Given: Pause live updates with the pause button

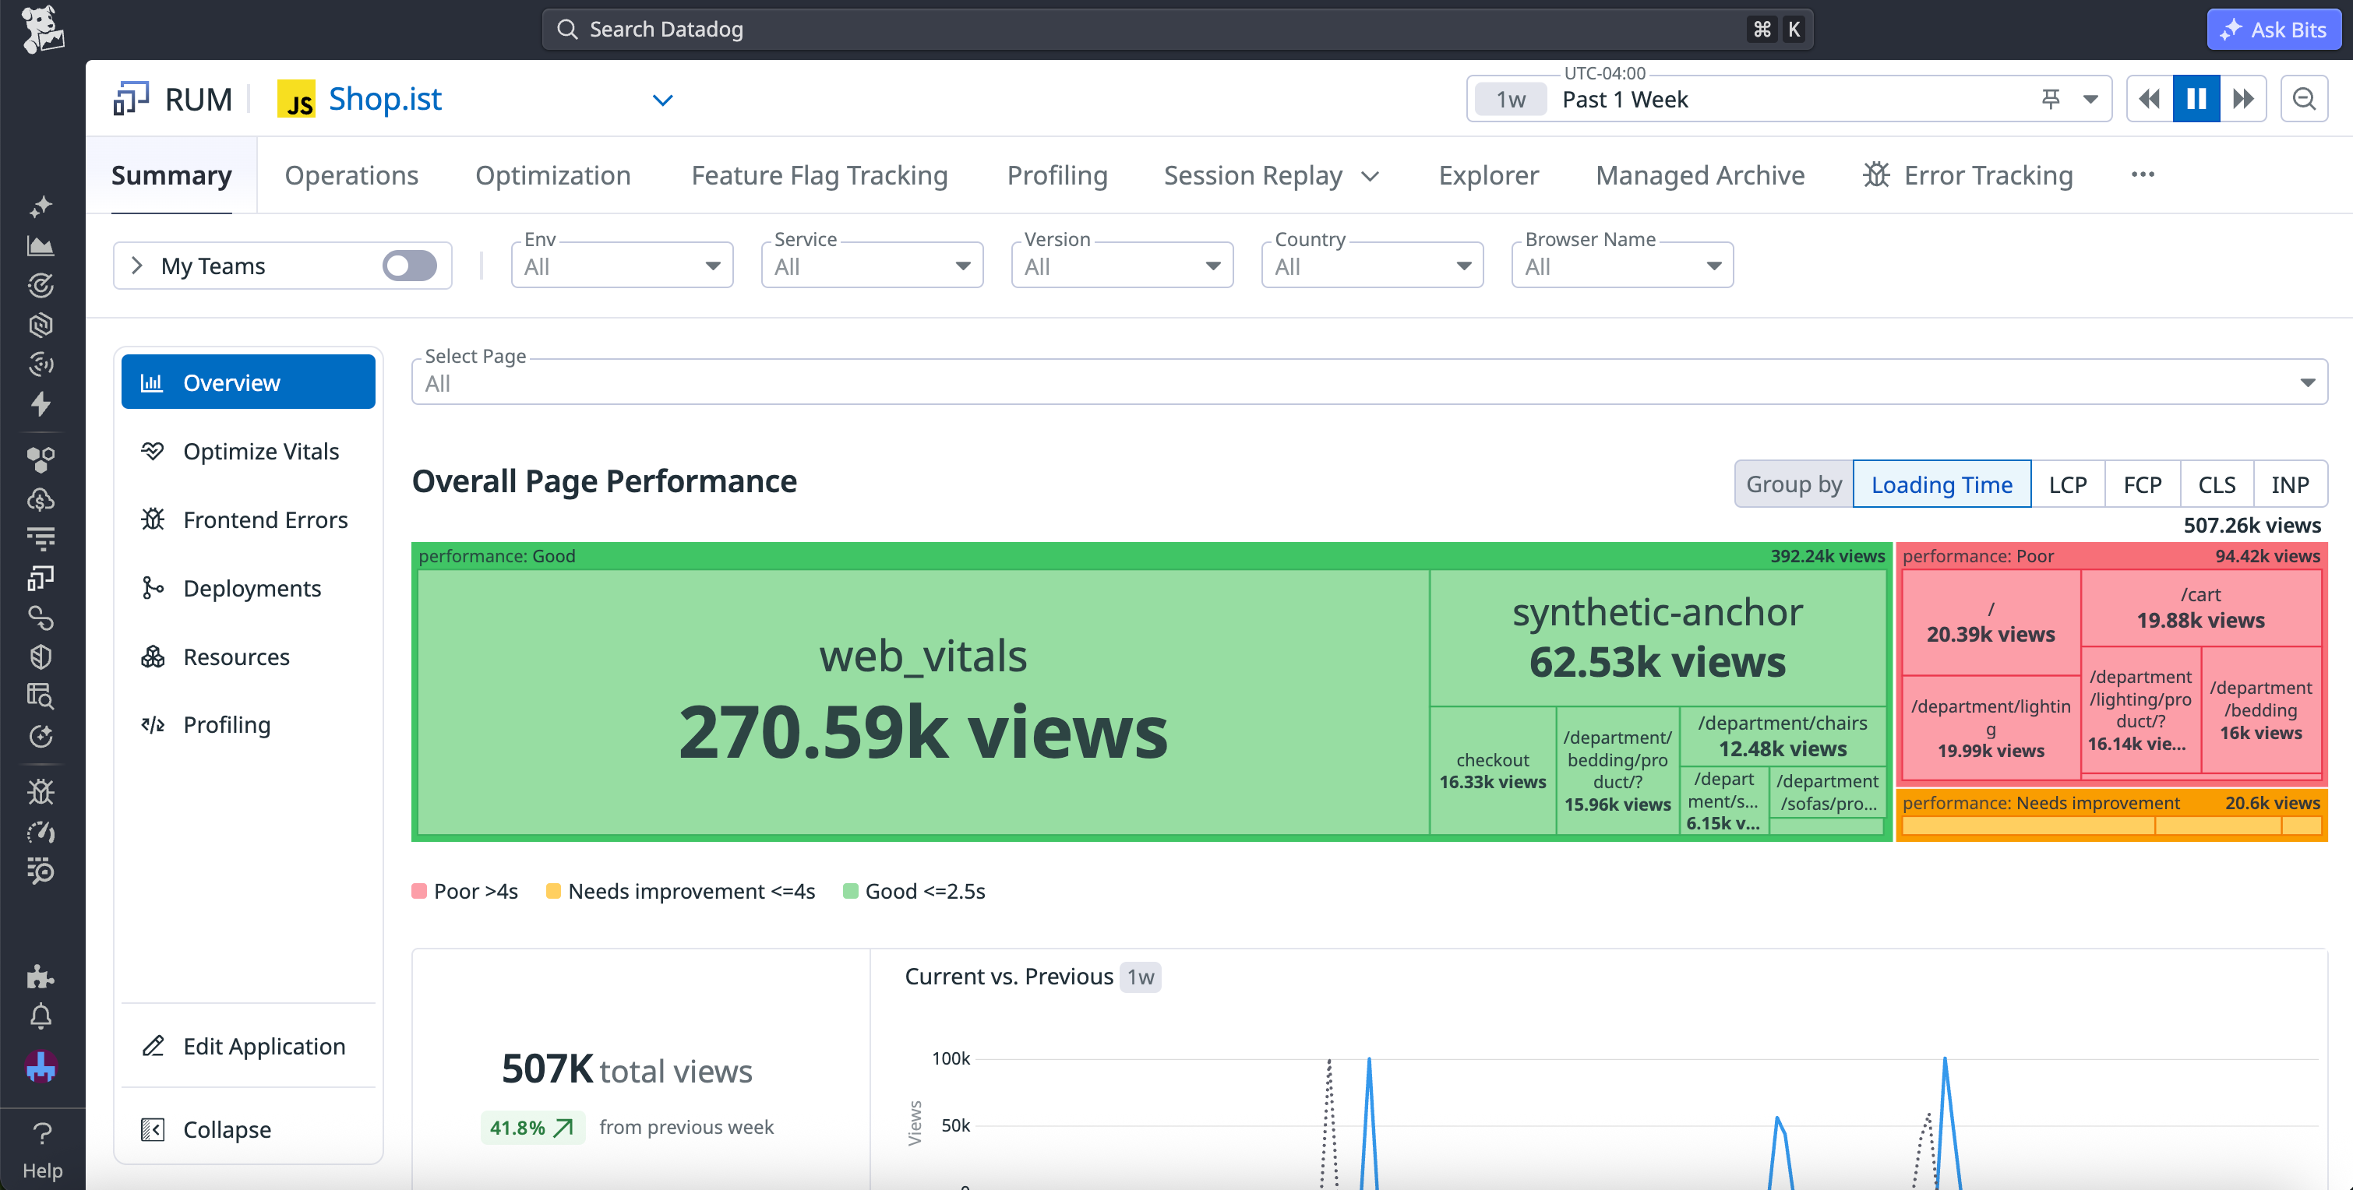Looking at the screenshot, I should pos(2197,99).
